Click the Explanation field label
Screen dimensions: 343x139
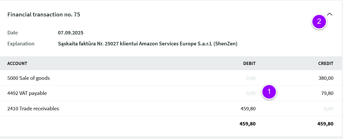click(21, 44)
